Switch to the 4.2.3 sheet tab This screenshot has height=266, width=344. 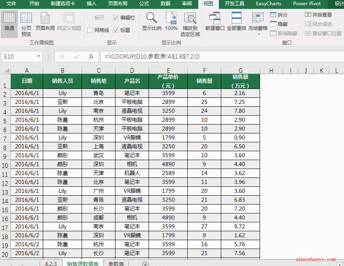click(51, 264)
